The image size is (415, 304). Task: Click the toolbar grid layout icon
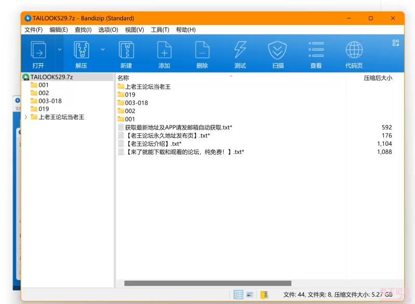(x=396, y=43)
